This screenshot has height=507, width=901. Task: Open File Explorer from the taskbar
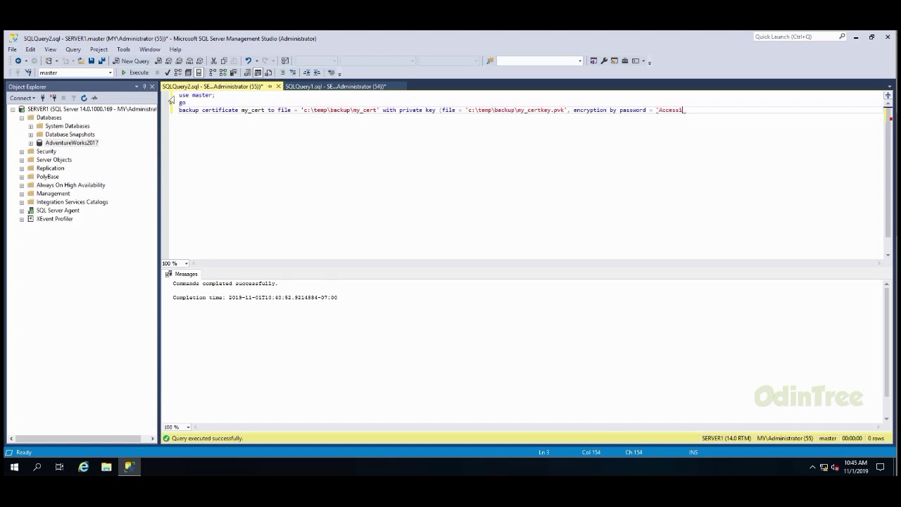point(106,467)
